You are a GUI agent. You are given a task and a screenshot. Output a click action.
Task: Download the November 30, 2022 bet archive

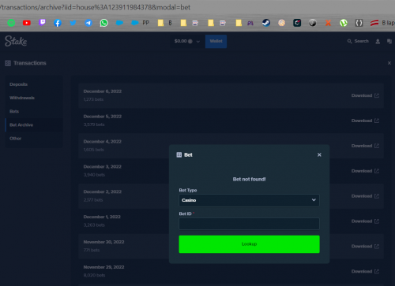coord(365,247)
